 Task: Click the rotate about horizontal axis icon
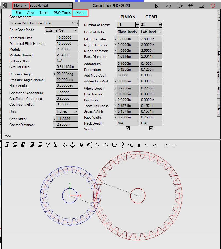coord(131,145)
